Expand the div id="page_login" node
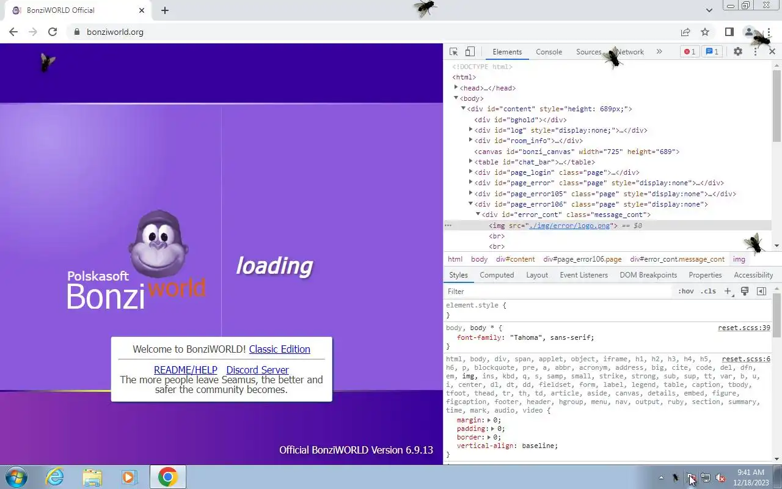Screen dimensions: 782x489 pyautogui.click(x=471, y=172)
